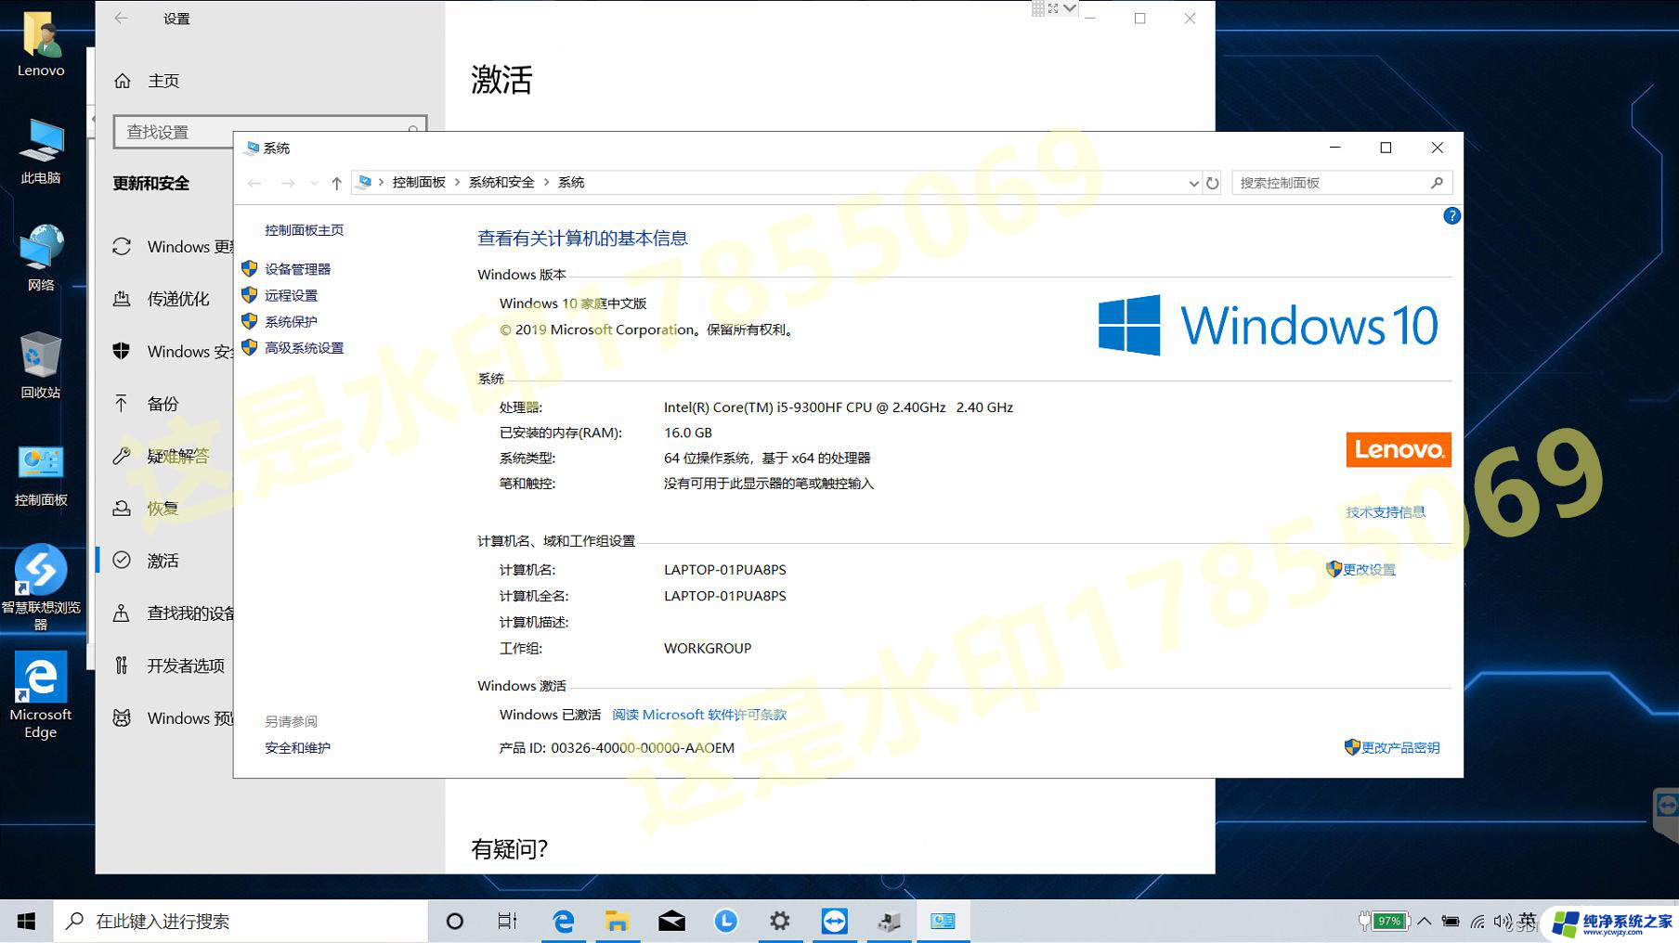Open the Windows Start button
Image resolution: width=1679 pixels, height=943 pixels.
26,921
